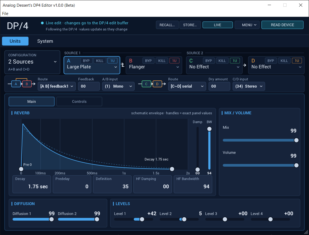Open unit C No Effect dropdown
Screen dimensions: 309x235
coord(214,67)
